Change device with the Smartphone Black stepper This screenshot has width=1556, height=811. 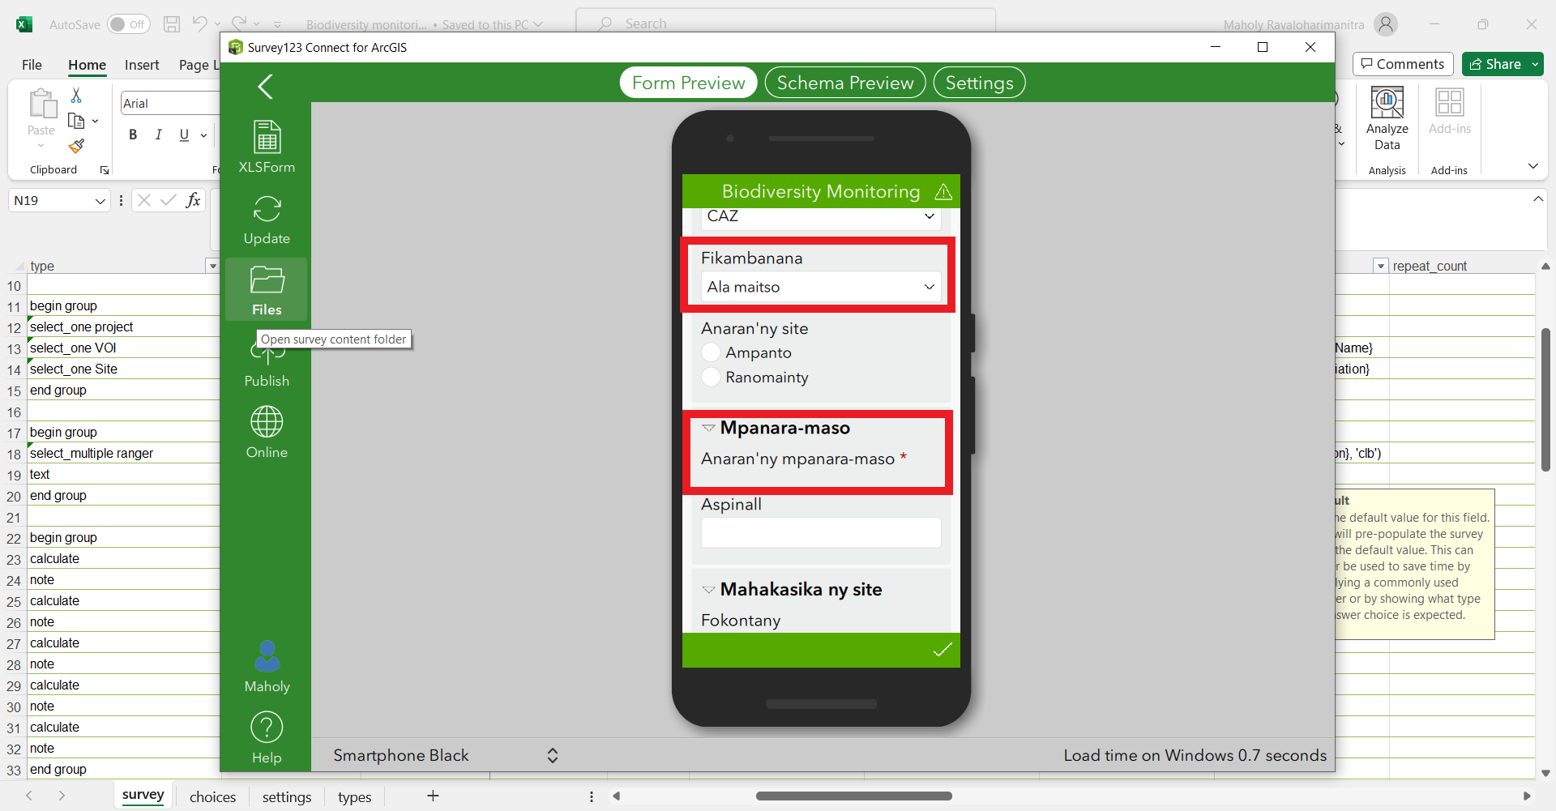pos(552,754)
